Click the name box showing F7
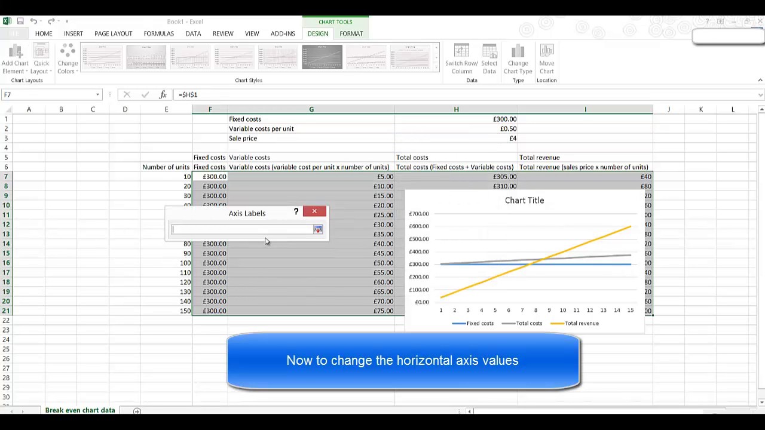The image size is (765, 430). (x=48, y=94)
